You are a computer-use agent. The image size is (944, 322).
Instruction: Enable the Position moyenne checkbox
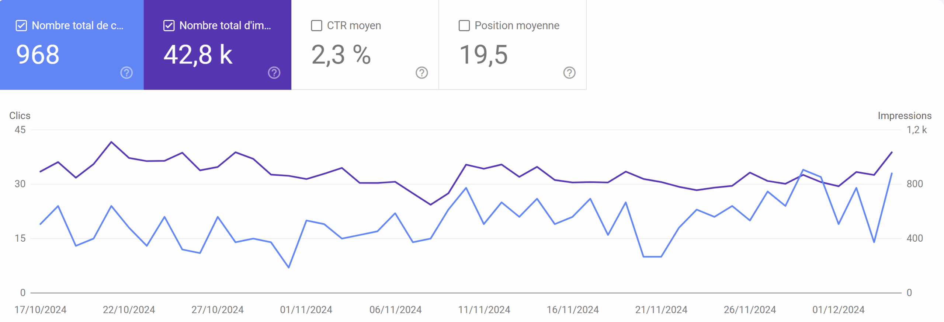click(464, 26)
